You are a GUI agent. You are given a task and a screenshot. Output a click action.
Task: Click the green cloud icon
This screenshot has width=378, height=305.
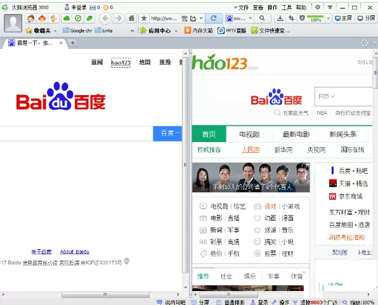tap(67, 18)
